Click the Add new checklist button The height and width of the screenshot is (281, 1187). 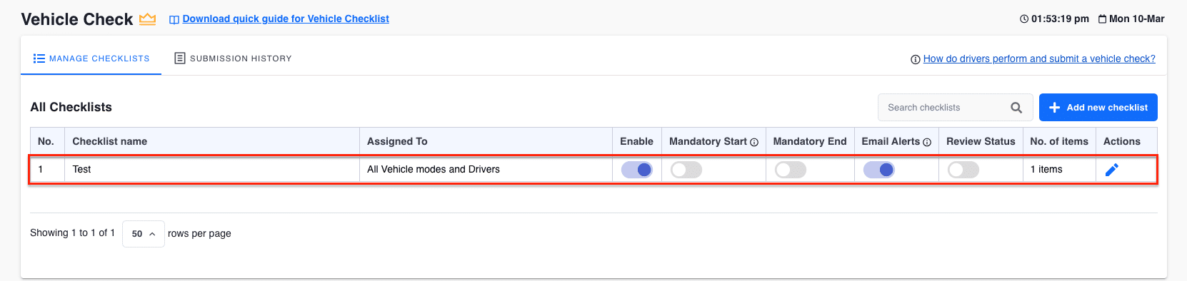click(x=1098, y=108)
